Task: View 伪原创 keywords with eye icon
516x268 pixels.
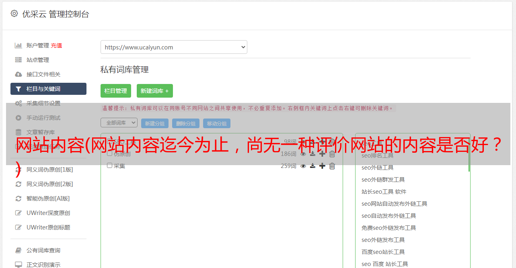Action: point(303,154)
